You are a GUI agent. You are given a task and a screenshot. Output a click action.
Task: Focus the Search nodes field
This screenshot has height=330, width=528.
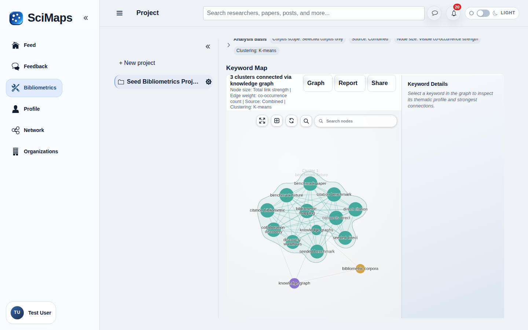point(356,121)
